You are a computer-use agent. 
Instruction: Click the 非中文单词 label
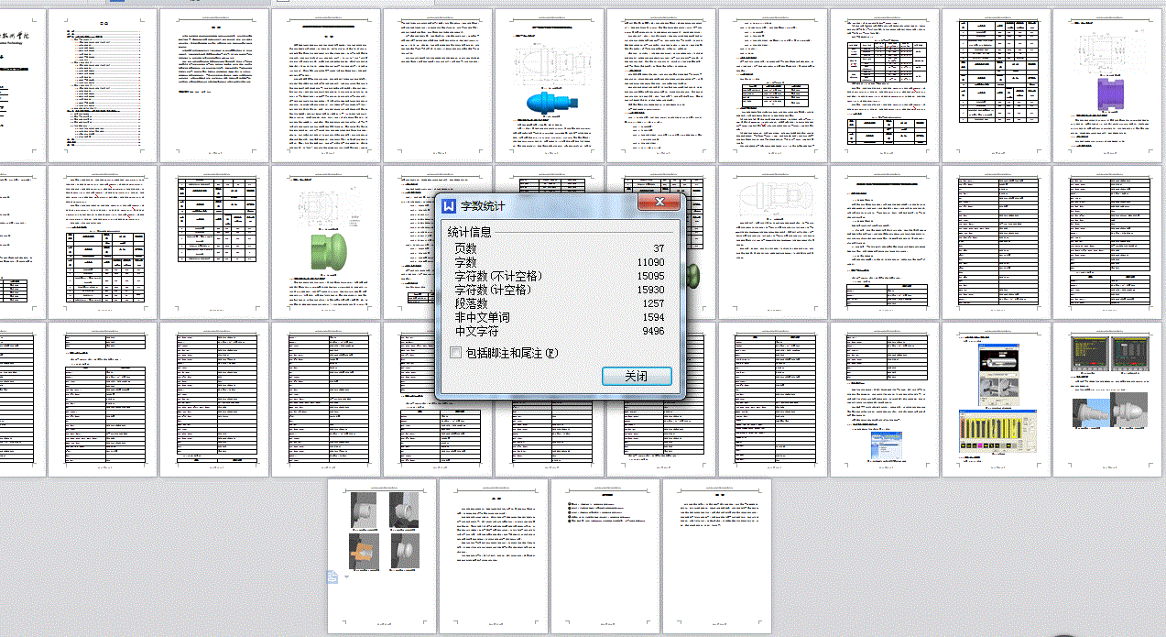483,317
